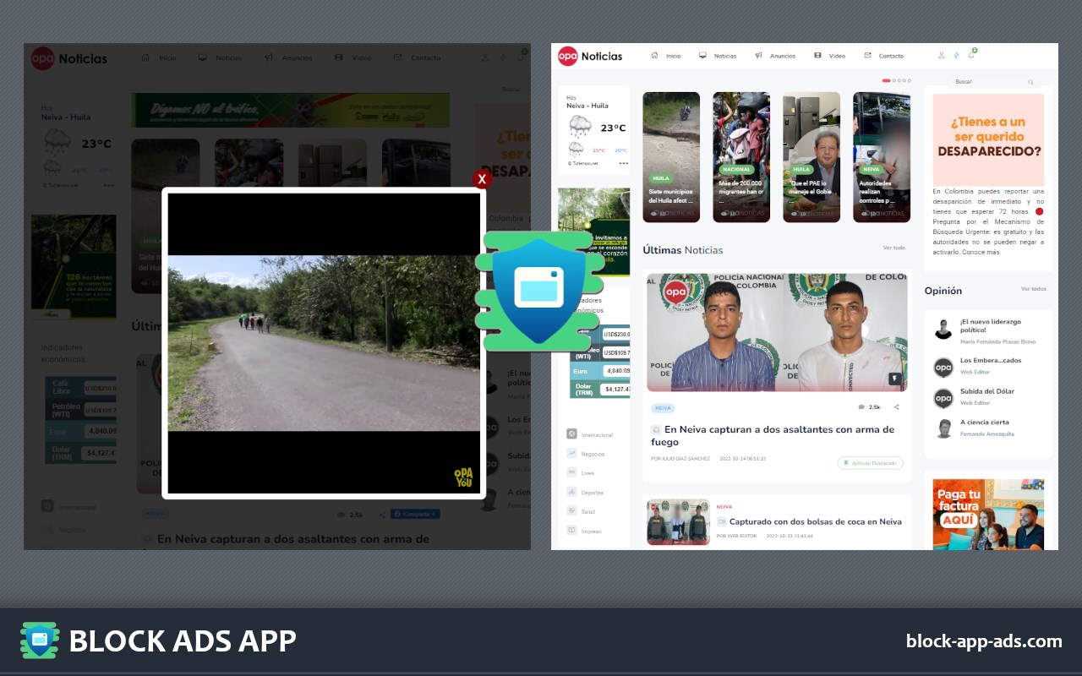Screen dimensions: 1082x676
Task: Open block-app-ads.com link in footer
Action: coord(984,641)
